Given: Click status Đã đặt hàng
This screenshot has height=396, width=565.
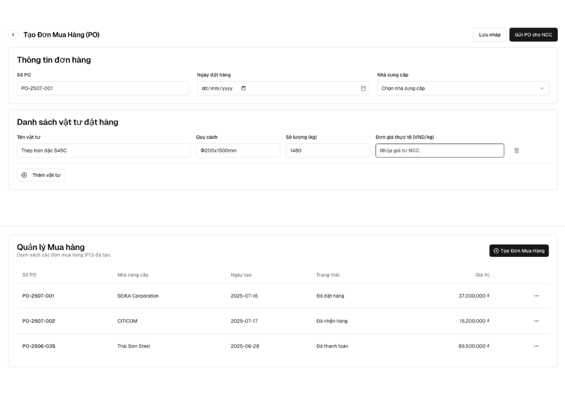Looking at the screenshot, I should (x=331, y=296).
